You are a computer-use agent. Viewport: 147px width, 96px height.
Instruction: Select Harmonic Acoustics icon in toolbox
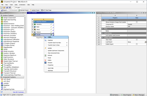coord(2,36)
